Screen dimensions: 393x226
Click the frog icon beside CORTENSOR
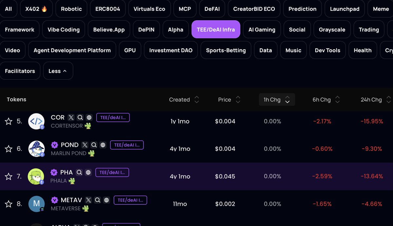tap(88, 126)
